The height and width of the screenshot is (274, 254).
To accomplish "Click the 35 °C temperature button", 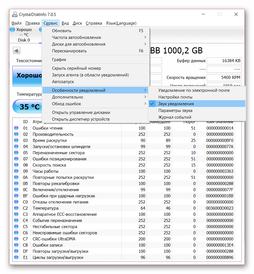I will click(x=27, y=107).
